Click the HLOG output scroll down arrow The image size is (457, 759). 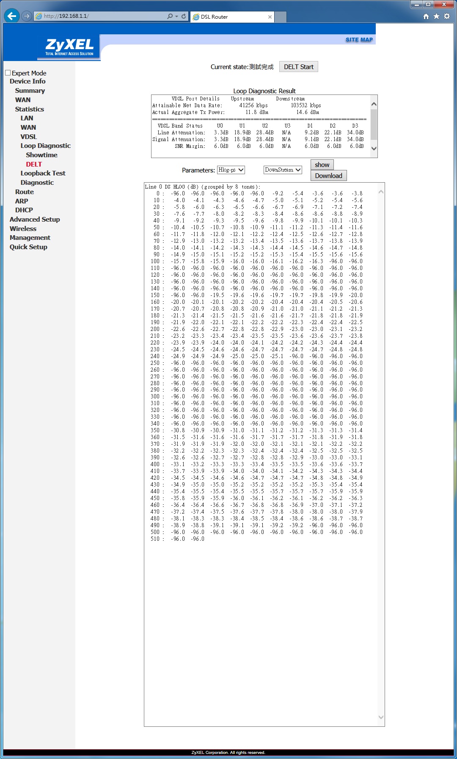tap(381, 717)
